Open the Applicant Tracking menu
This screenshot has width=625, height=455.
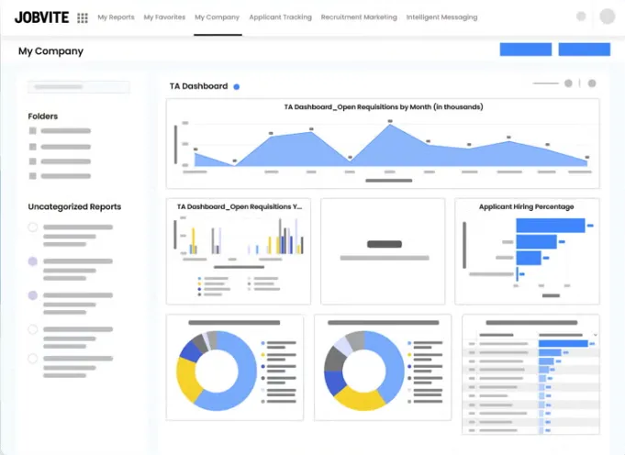[280, 17]
